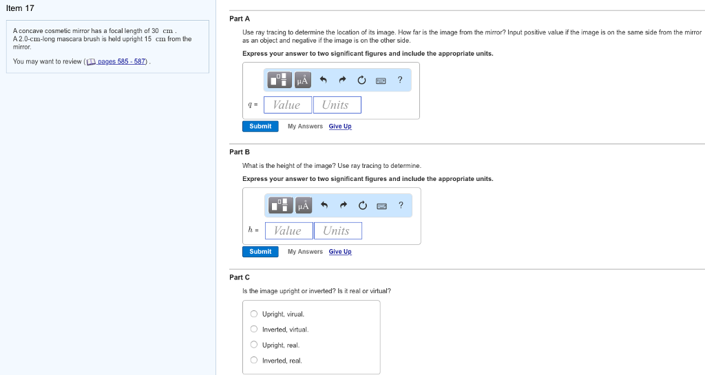Submit the Part B answer
705x375 pixels.
pyautogui.click(x=260, y=252)
